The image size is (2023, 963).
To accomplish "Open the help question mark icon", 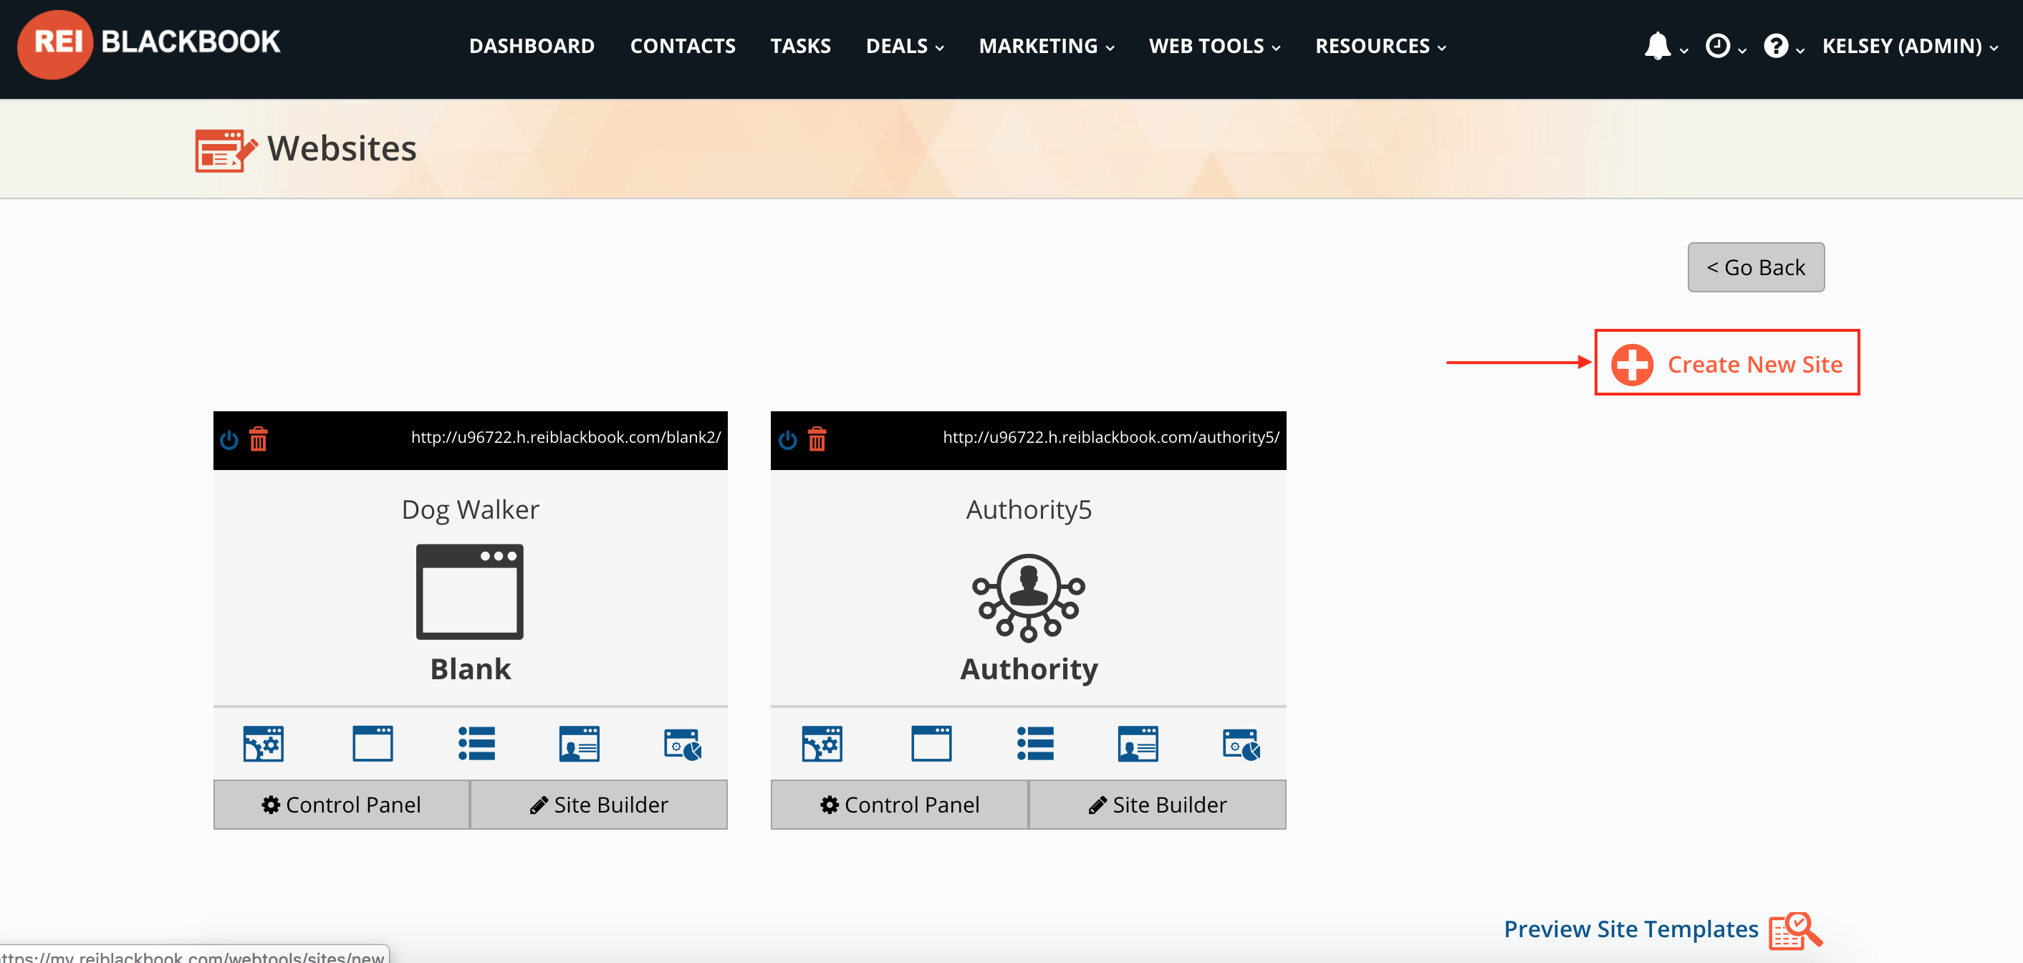I will click(x=1776, y=46).
